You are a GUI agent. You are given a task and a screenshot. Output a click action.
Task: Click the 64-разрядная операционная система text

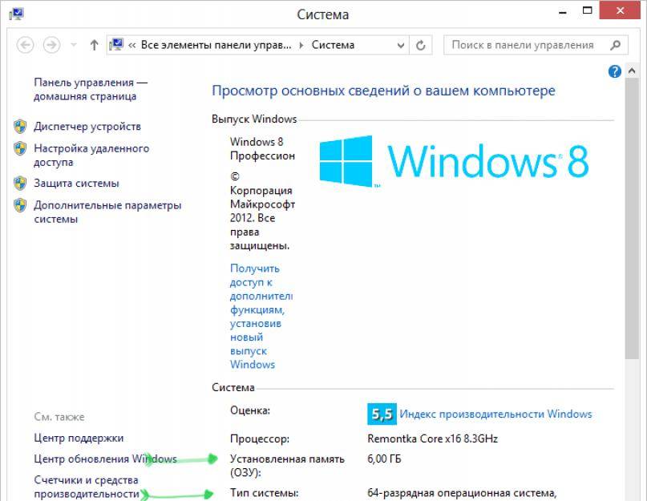pyautogui.click(x=462, y=493)
